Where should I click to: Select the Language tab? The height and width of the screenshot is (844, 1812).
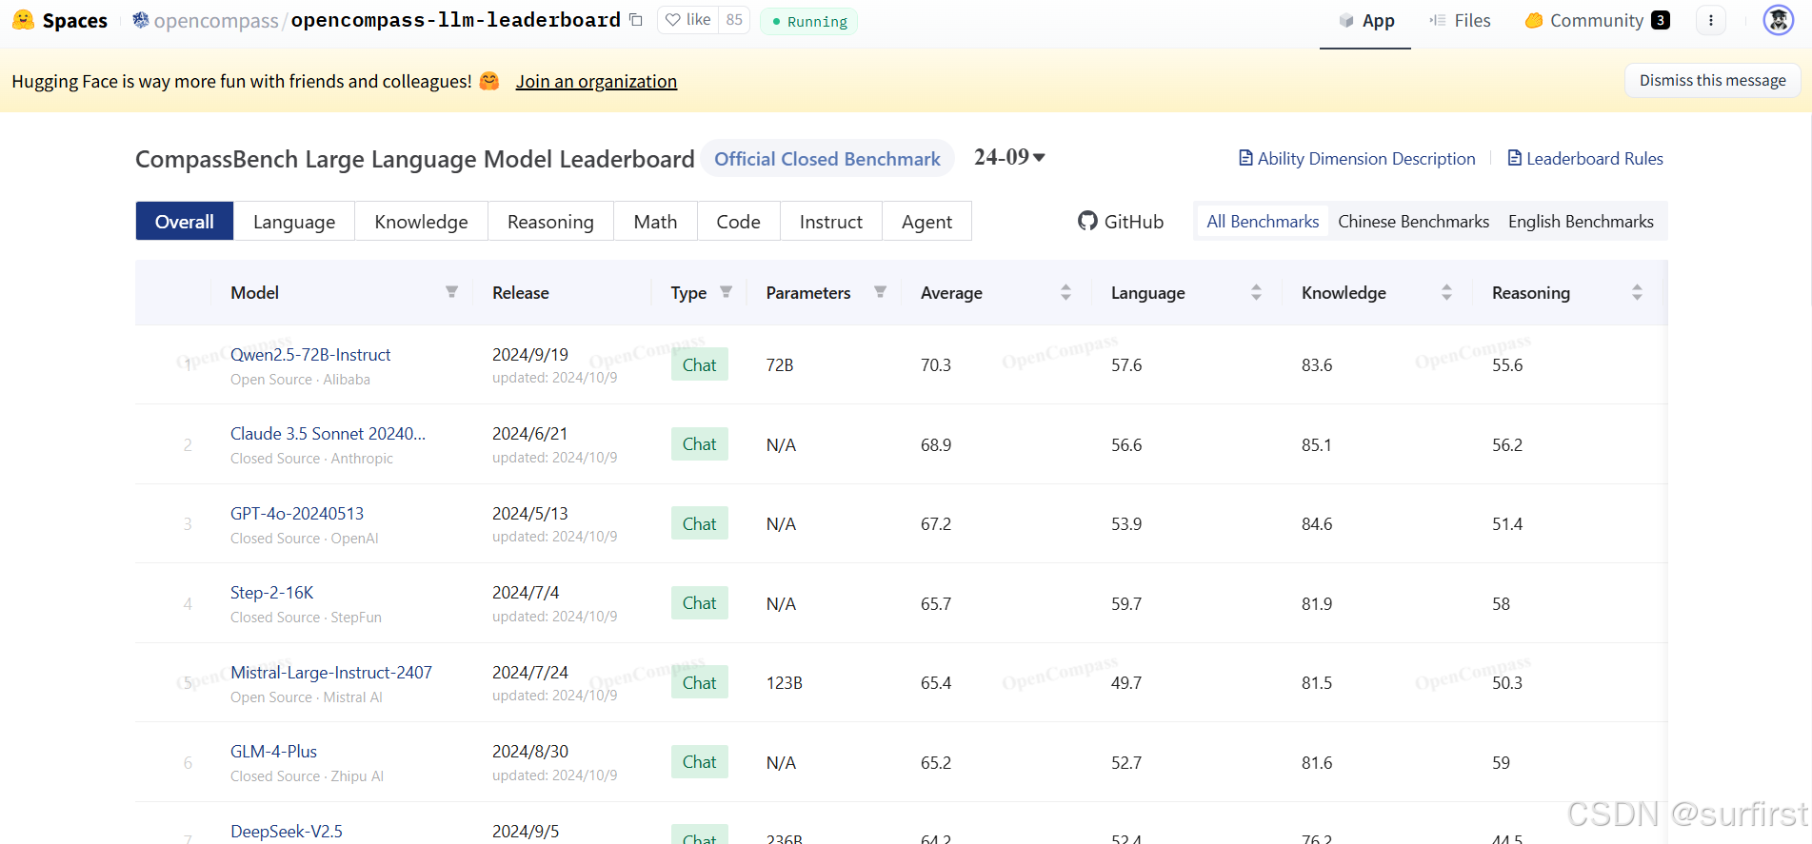pos(294,222)
